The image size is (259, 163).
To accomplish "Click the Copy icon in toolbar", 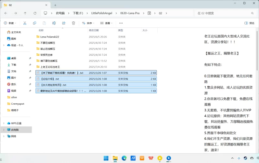I will coord(35,23).
